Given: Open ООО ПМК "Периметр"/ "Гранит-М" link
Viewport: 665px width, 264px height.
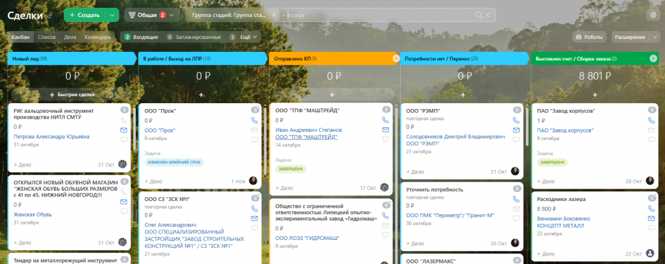Looking at the screenshot, I should [x=450, y=216].
